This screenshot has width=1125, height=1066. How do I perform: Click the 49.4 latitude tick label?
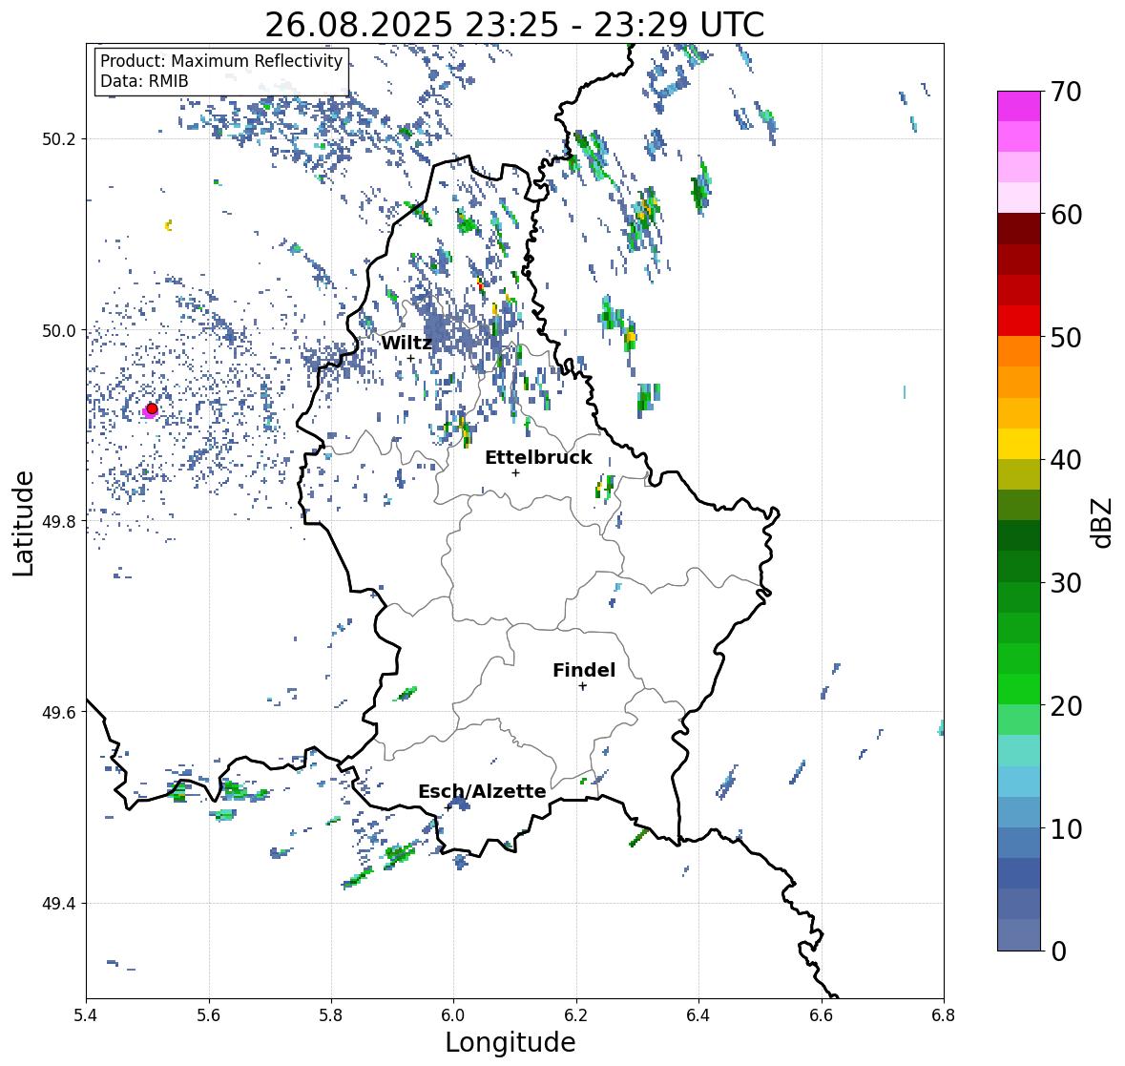tap(59, 904)
